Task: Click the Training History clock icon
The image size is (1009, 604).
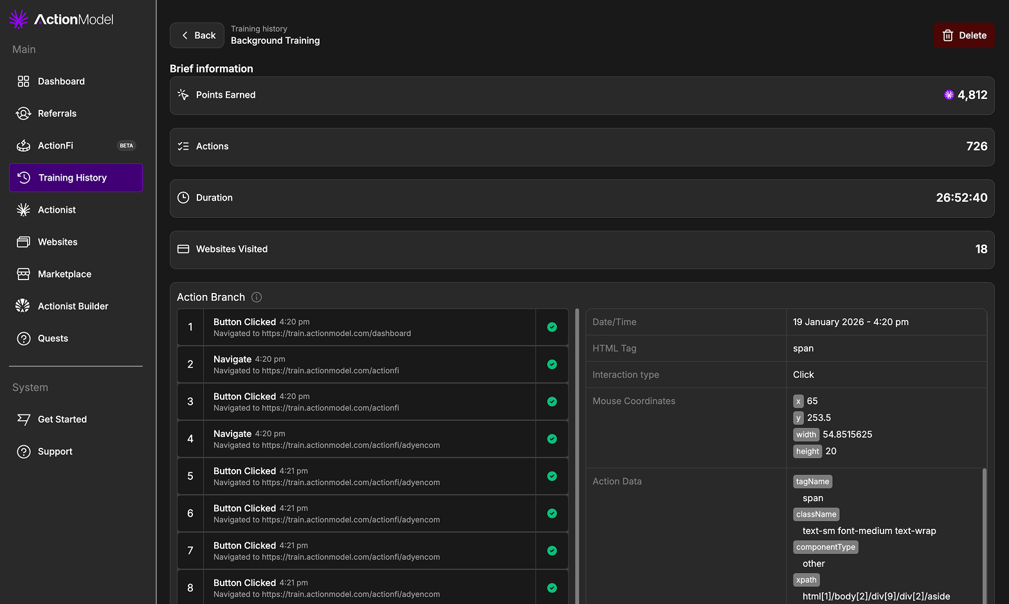Action: click(x=24, y=177)
